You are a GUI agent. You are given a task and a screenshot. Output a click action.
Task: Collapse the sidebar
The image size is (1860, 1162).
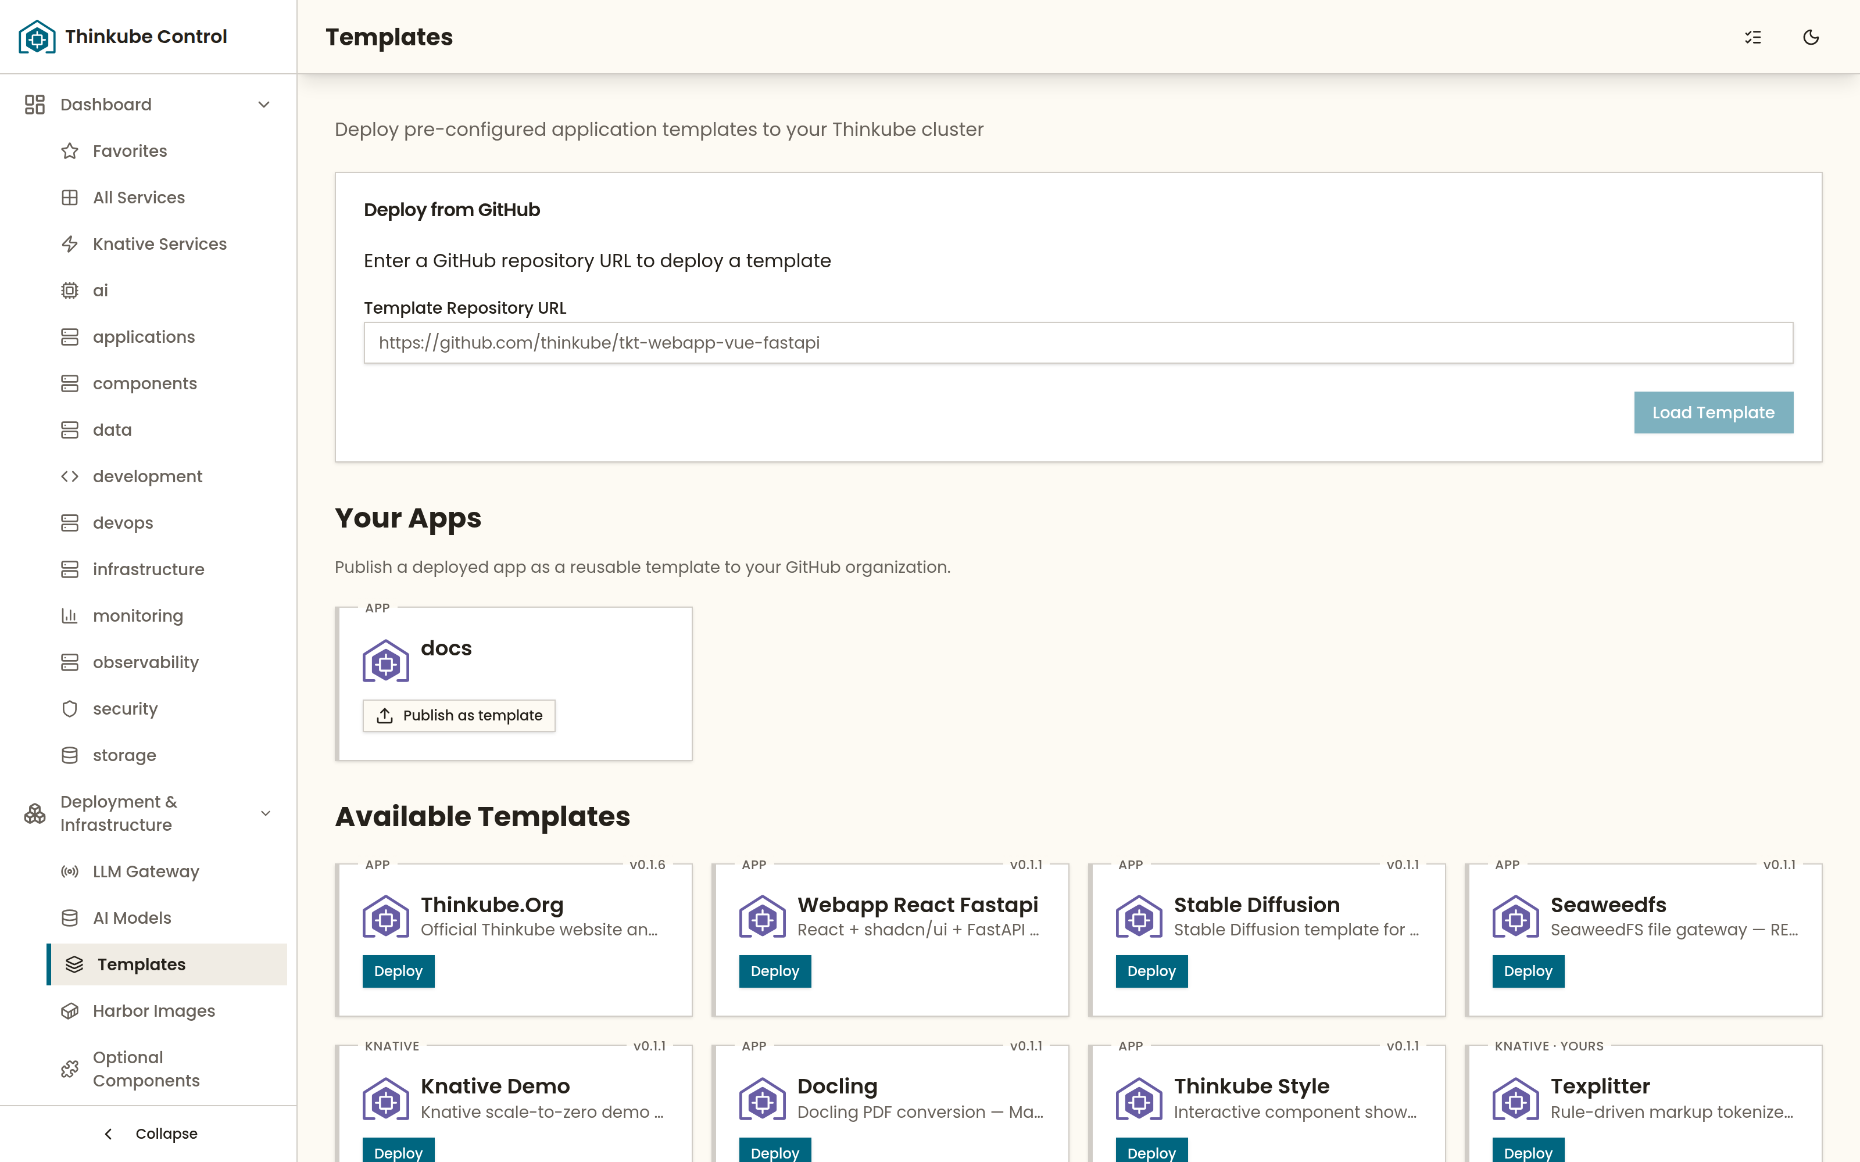pos(149,1134)
